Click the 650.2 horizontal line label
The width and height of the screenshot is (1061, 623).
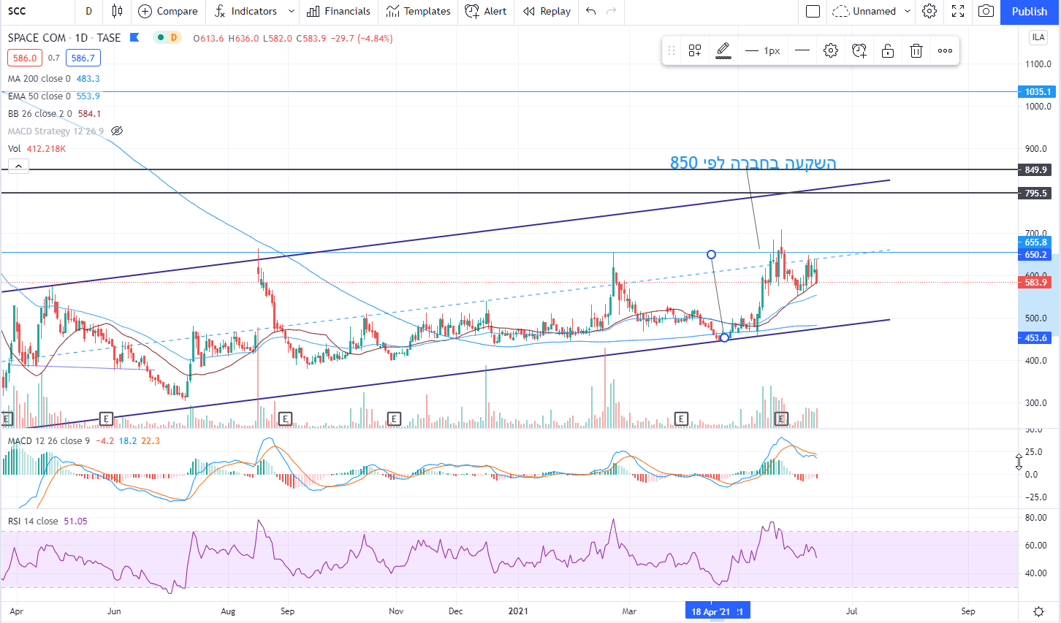[1035, 254]
